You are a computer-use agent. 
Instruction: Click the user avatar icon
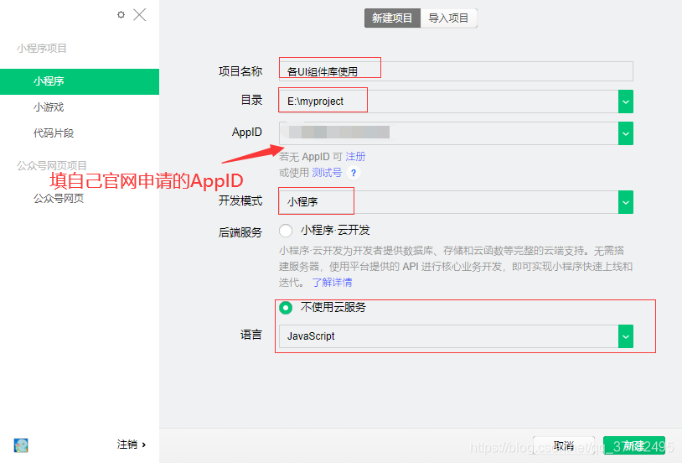click(x=21, y=445)
